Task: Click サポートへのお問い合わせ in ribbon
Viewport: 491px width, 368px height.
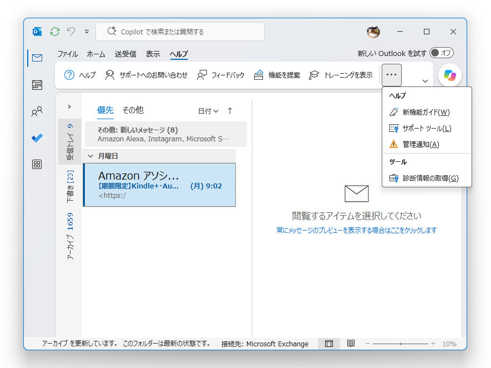Action: (146, 75)
